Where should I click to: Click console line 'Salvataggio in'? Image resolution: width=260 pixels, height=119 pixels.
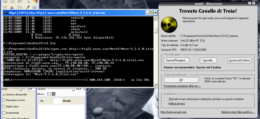[x=41, y=74]
